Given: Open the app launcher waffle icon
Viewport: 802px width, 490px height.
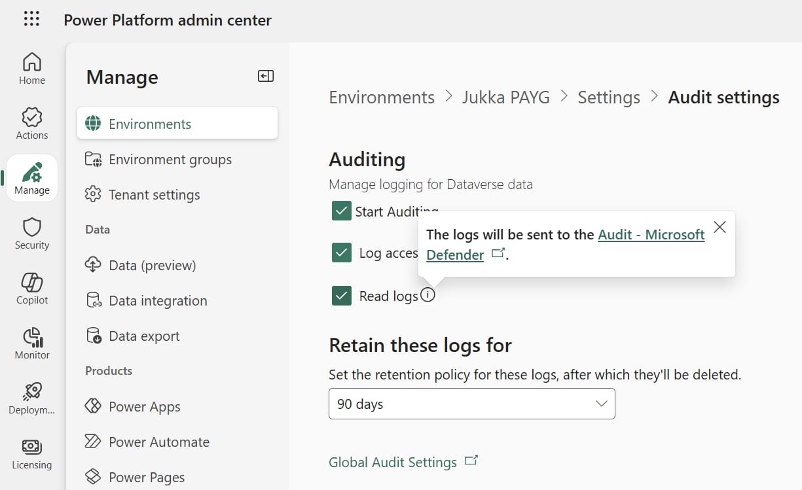Looking at the screenshot, I should click(x=31, y=20).
